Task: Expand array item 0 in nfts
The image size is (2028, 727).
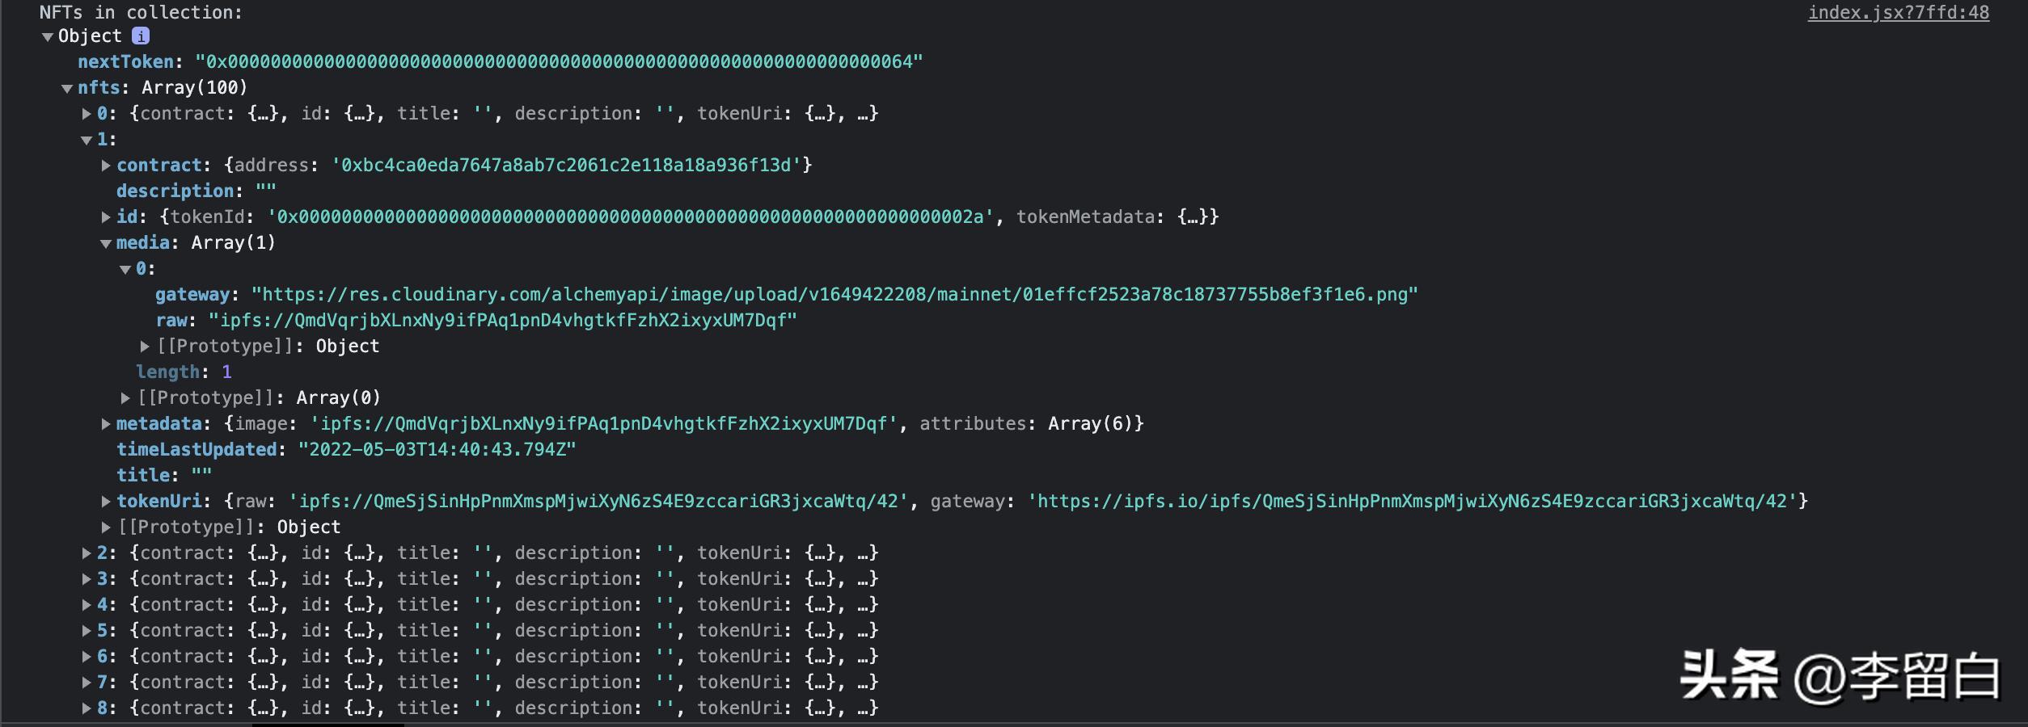Action: click(x=87, y=114)
